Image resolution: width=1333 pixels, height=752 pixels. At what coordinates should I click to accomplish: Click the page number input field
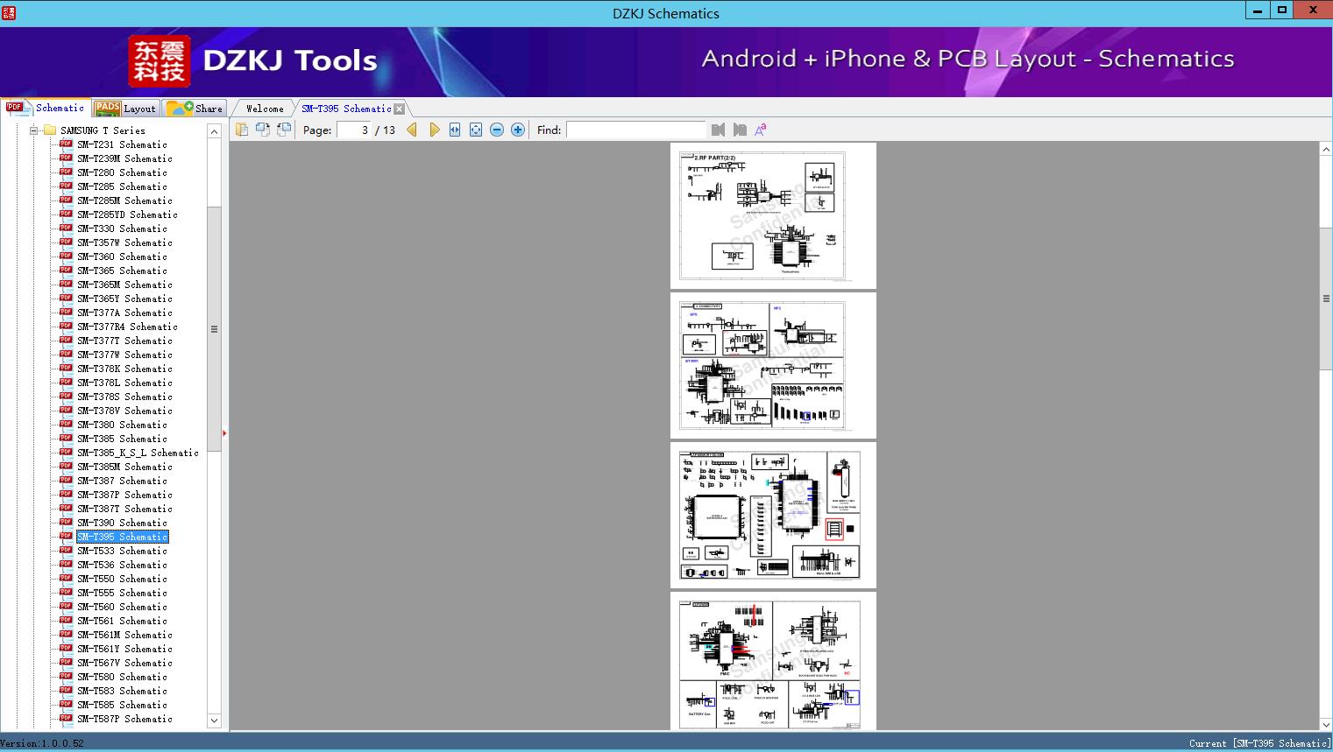[x=354, y=130]
